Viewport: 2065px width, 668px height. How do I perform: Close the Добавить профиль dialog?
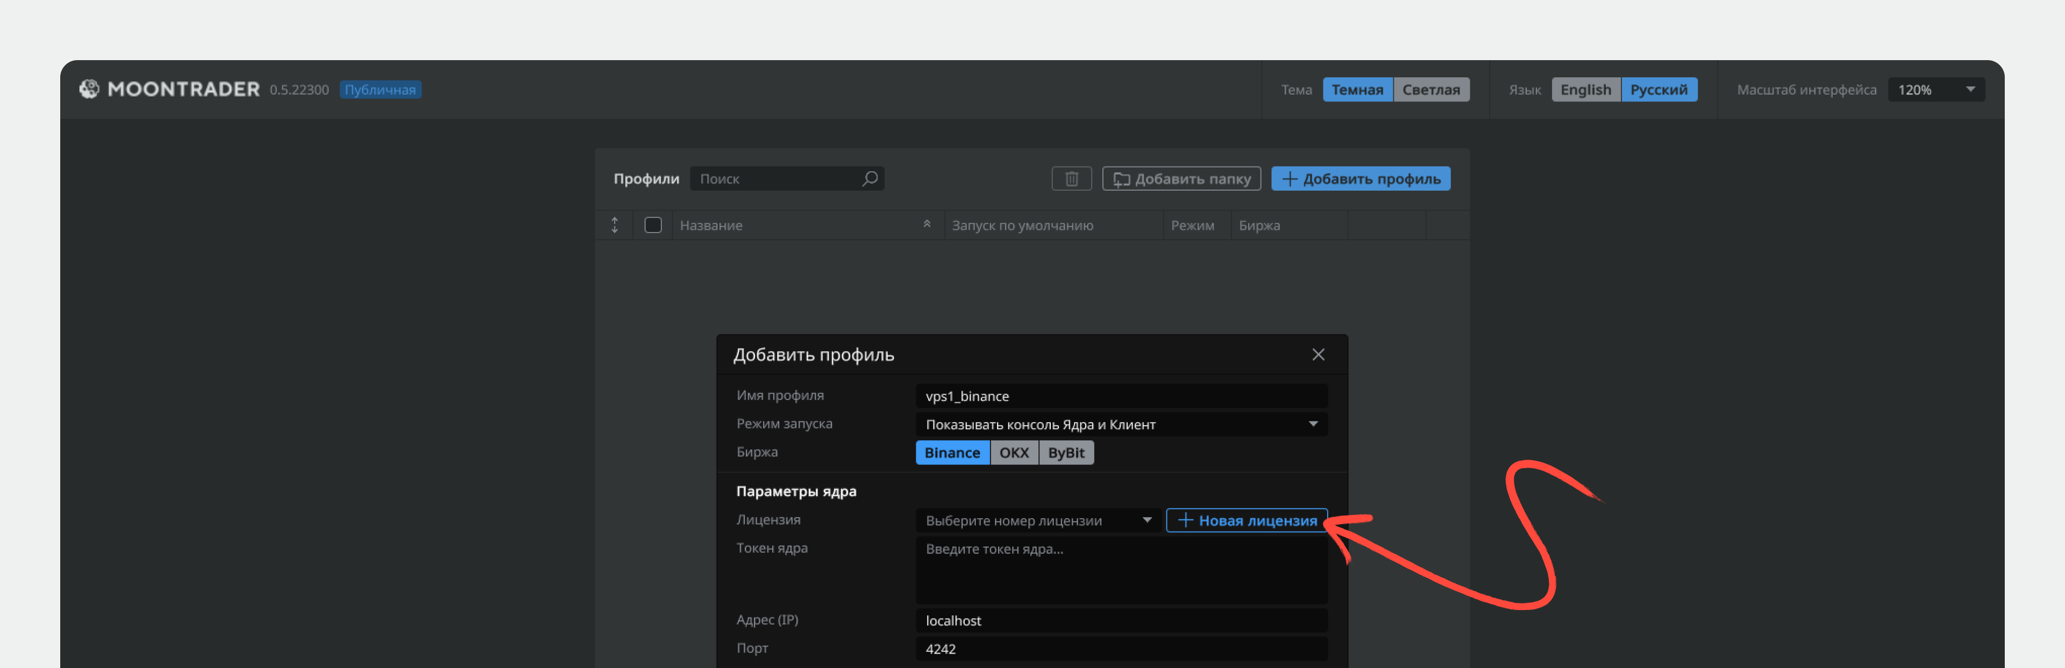click(1318, 354)
